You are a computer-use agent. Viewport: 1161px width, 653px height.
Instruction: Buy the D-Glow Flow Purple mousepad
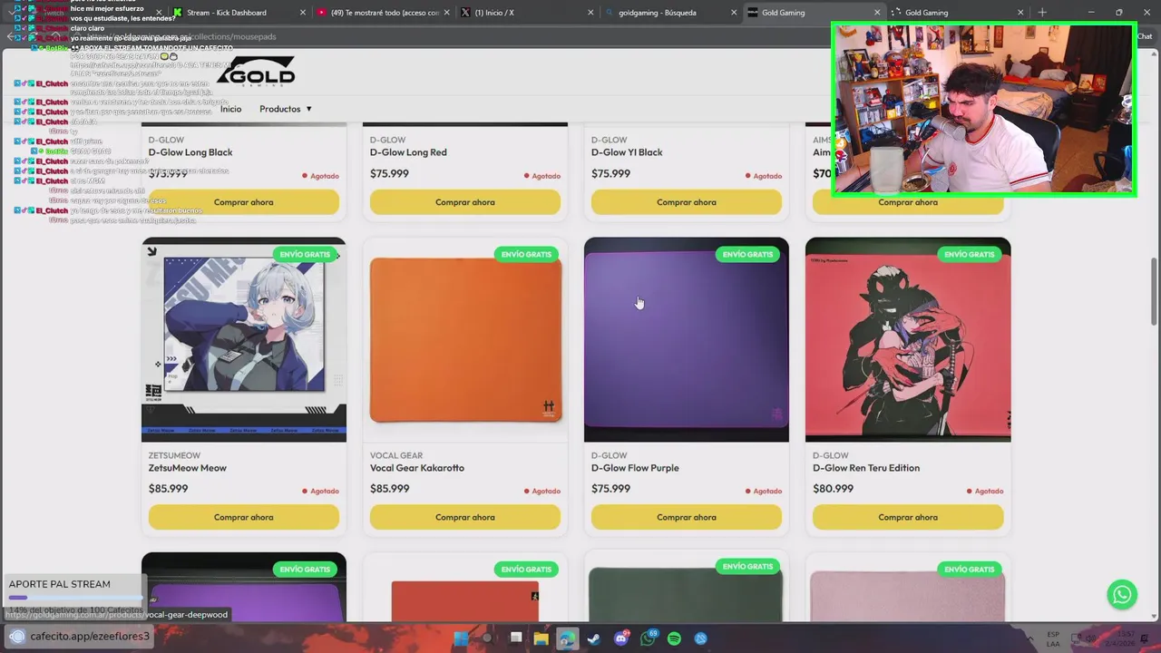click(x=686, y=517)
